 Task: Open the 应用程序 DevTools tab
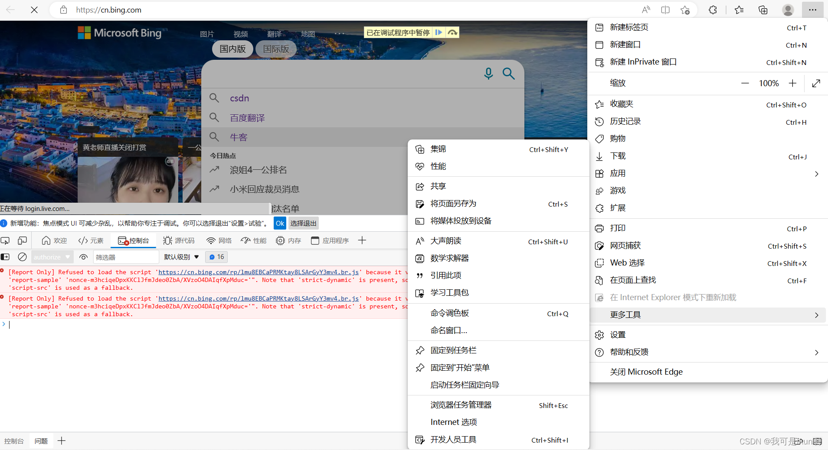point(330,240)
